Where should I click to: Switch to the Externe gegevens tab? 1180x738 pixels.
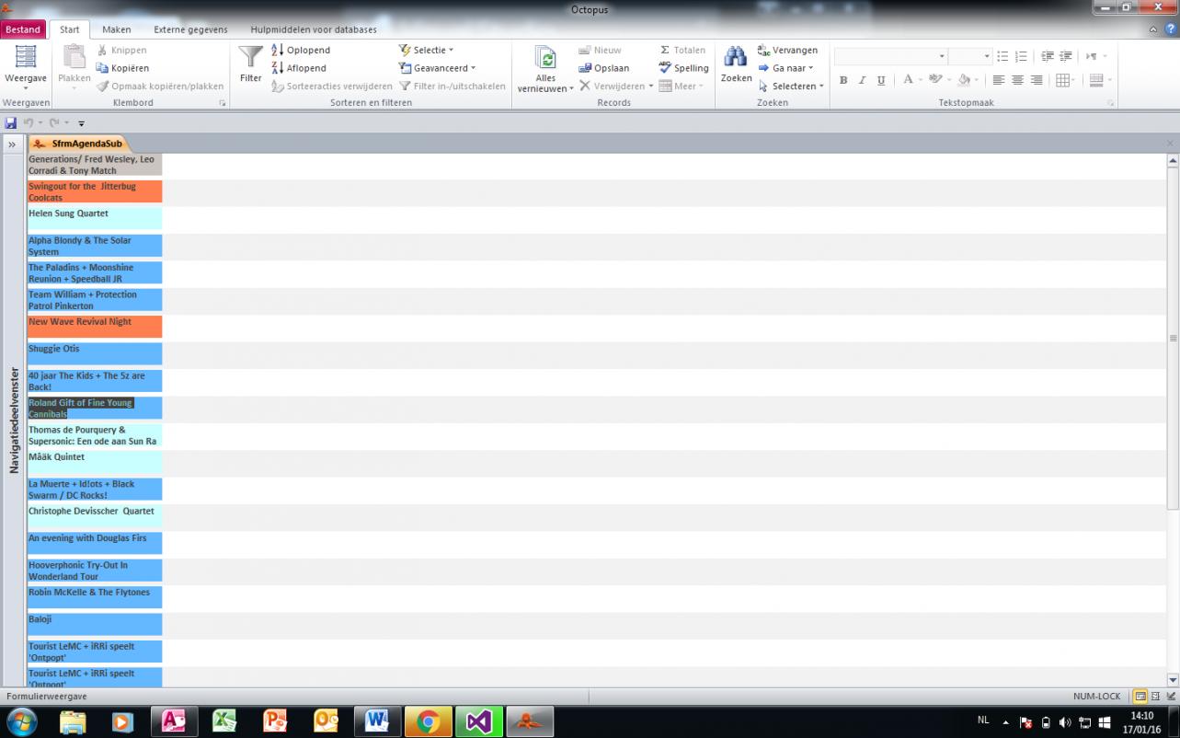click(190, 29)
